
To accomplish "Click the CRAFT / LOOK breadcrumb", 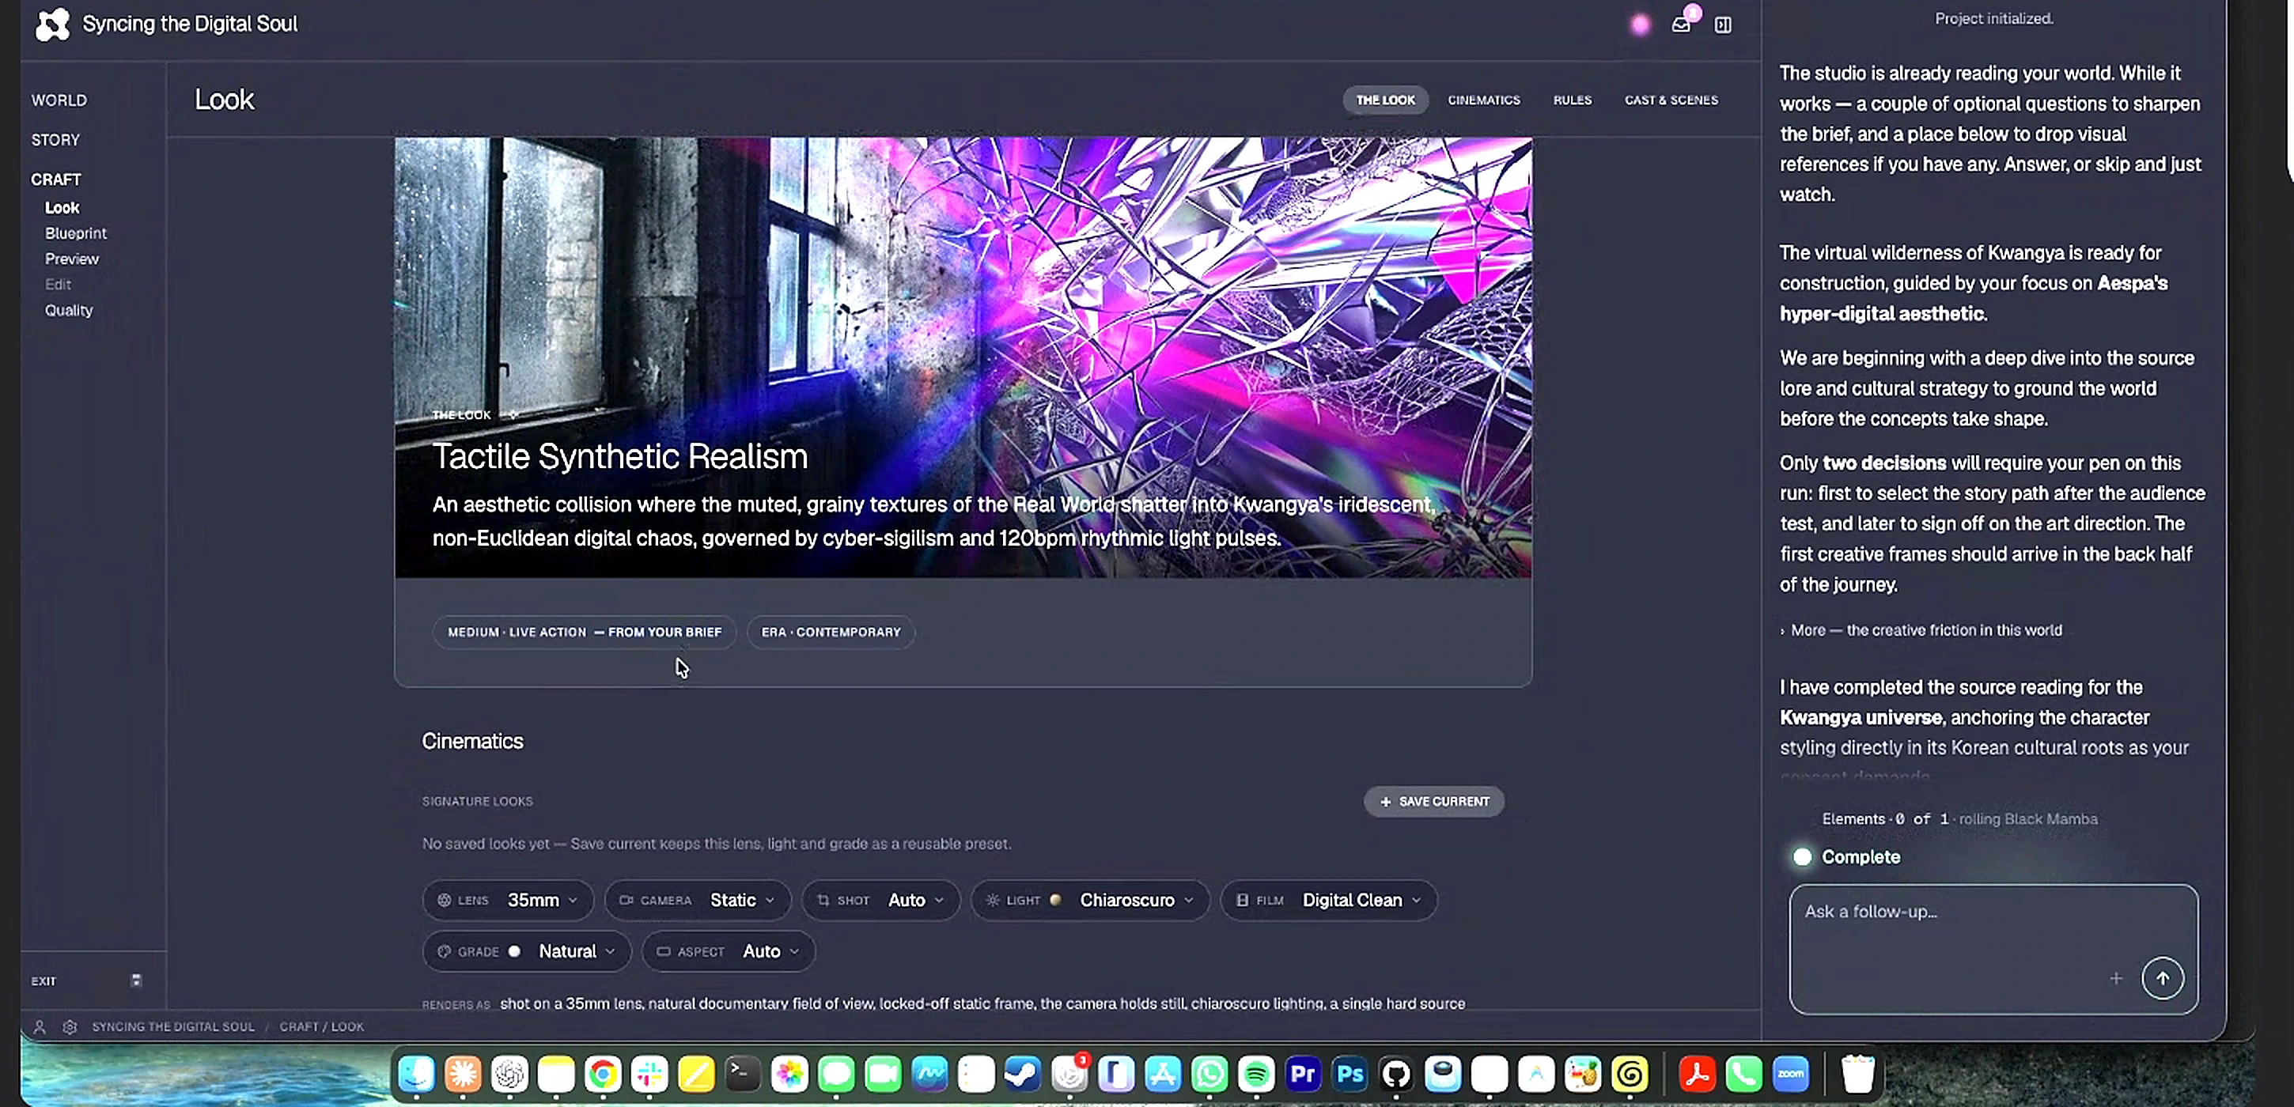I will [x=321, y=1026].
